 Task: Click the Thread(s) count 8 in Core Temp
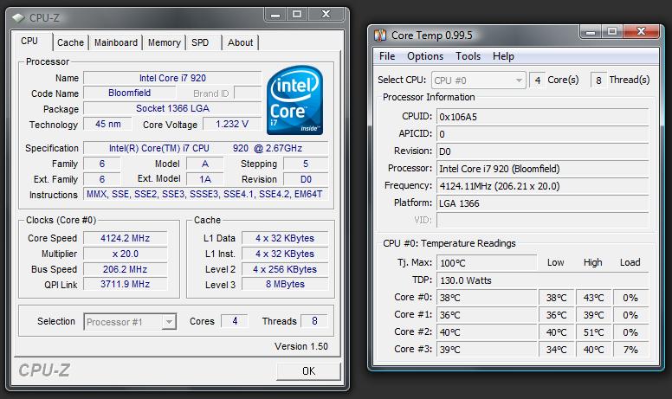pyautogui.click(x=598, y=80)
